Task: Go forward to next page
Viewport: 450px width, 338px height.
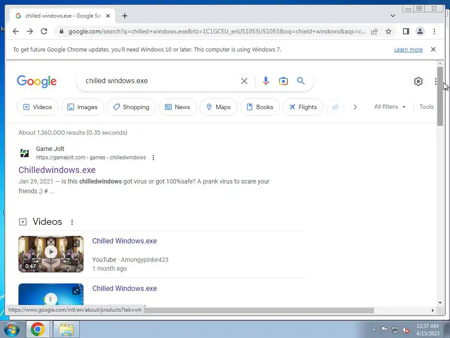Action: pyautogui.click(x=30, y=31)
